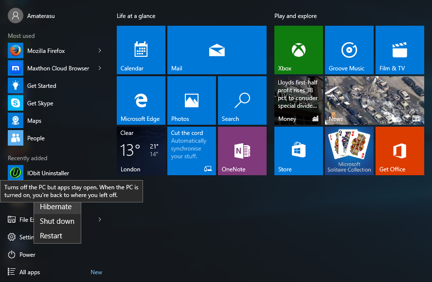Open the Search tile
The height and width of the screenshot is (282, 432).
242,100
